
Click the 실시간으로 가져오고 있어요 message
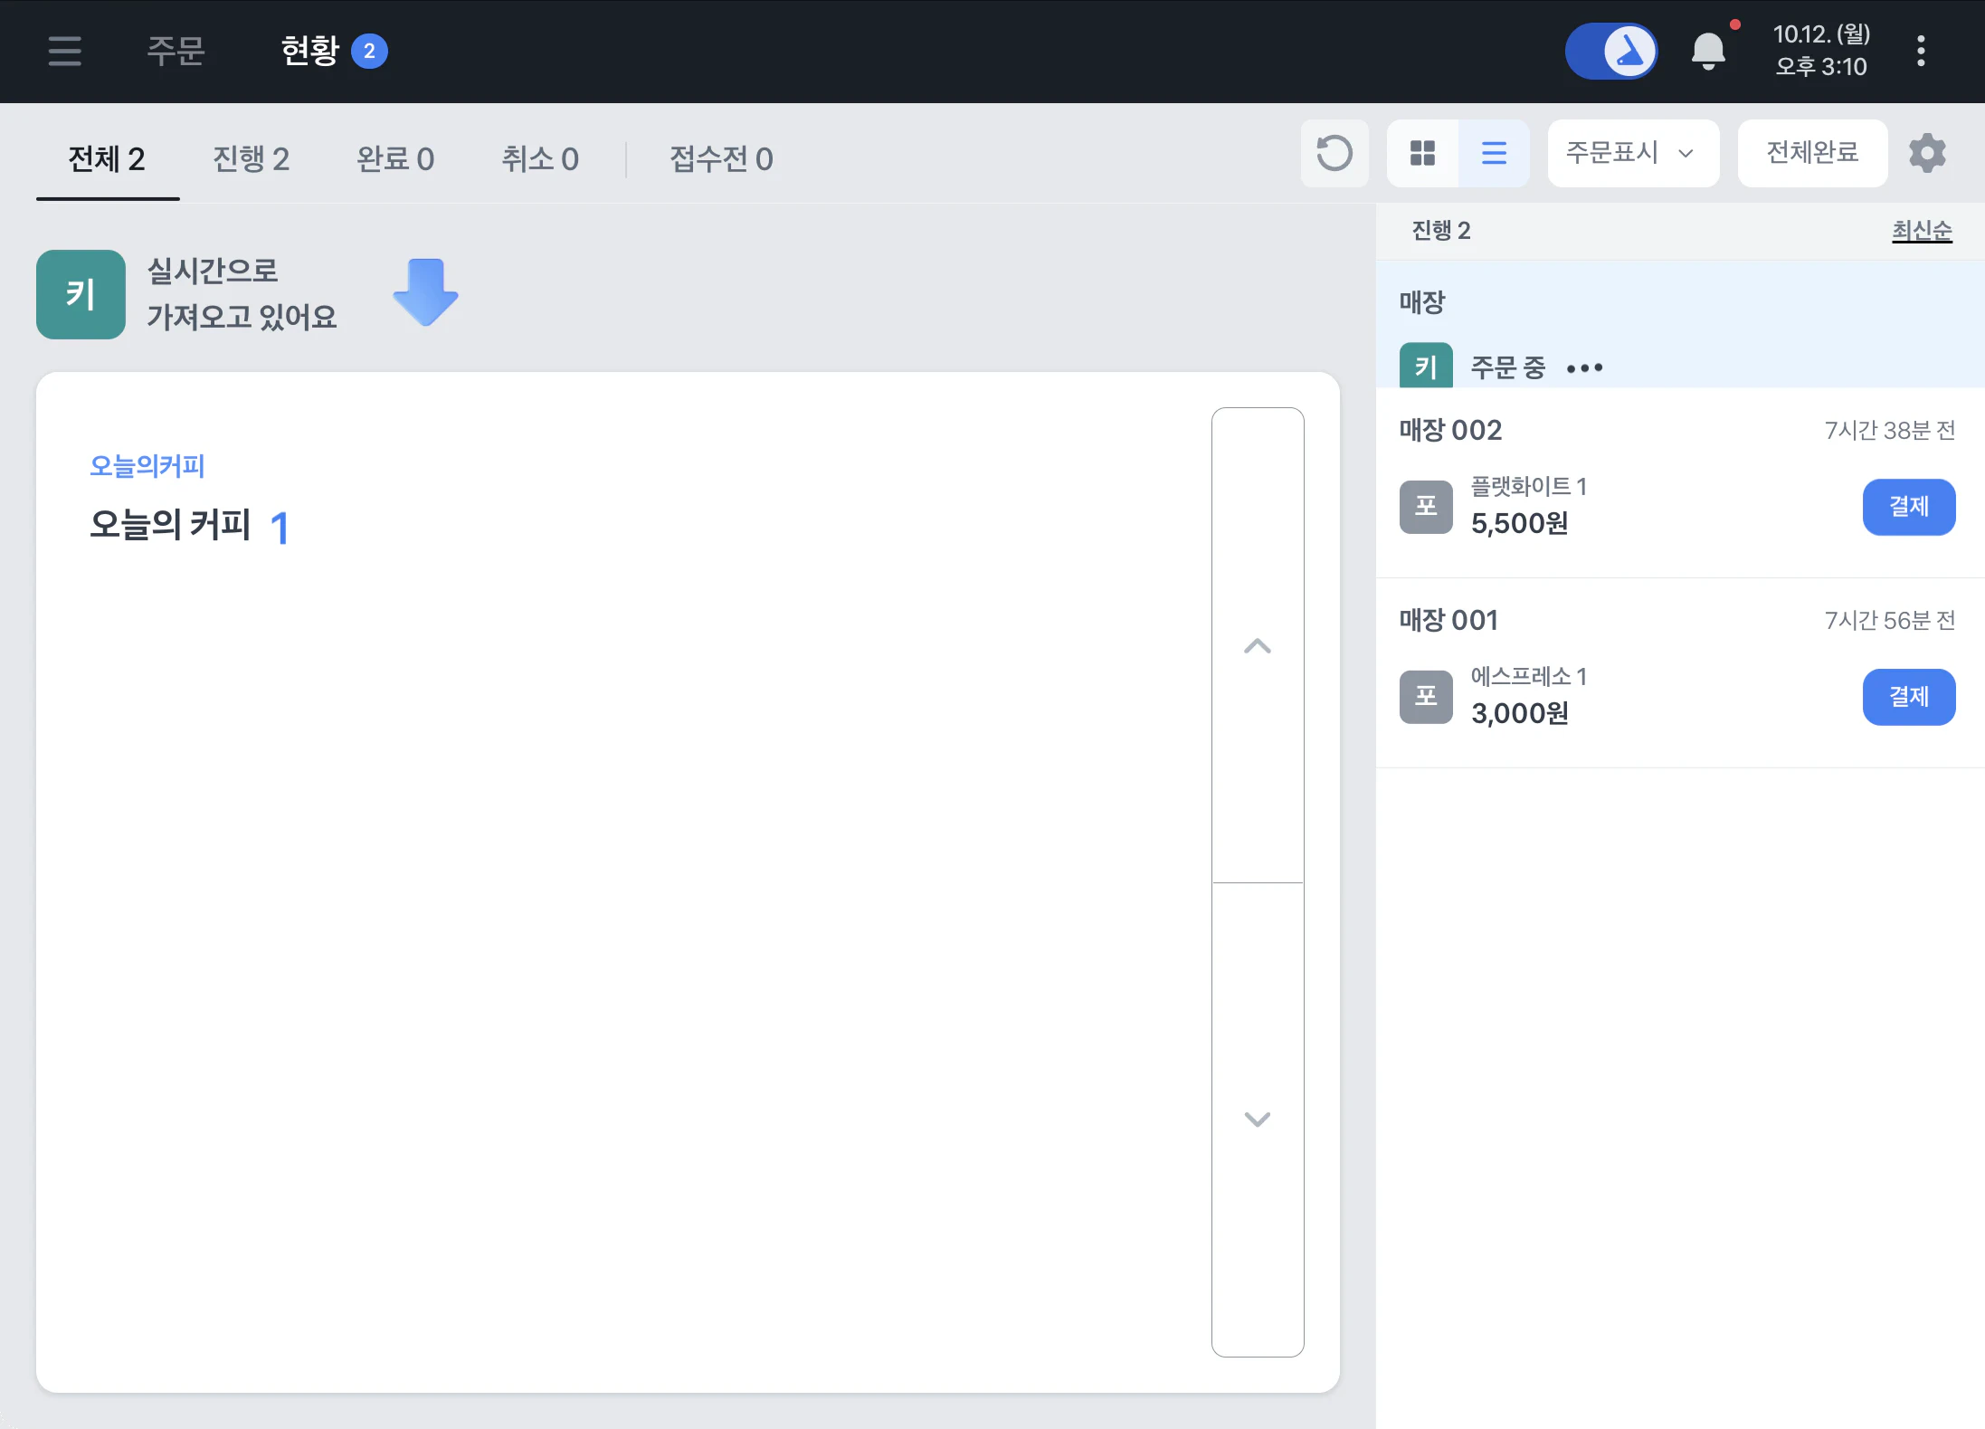(x=242, y=294)
